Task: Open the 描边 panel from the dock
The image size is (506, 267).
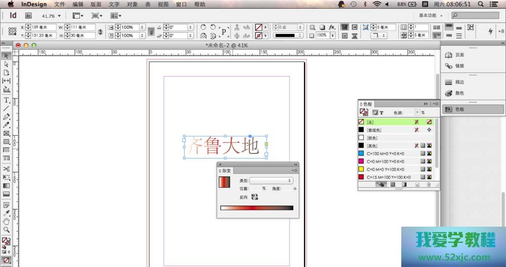Action: click(459, 82)
